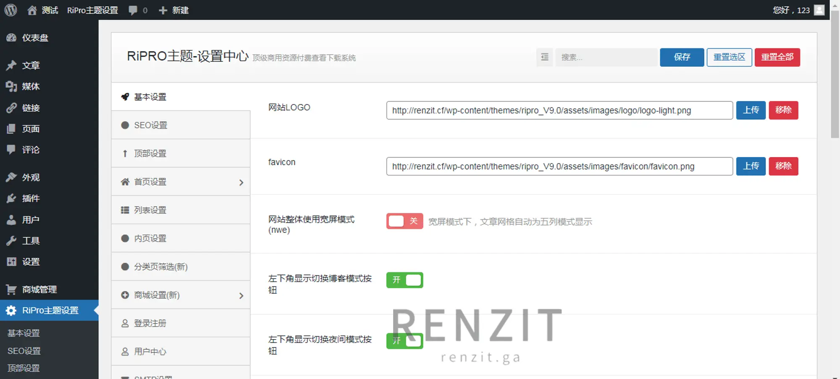Image resolution: width=840 pixels, height=379 pixels.
Task: Open the 新建 menu in admin bar
Action: 174,10
